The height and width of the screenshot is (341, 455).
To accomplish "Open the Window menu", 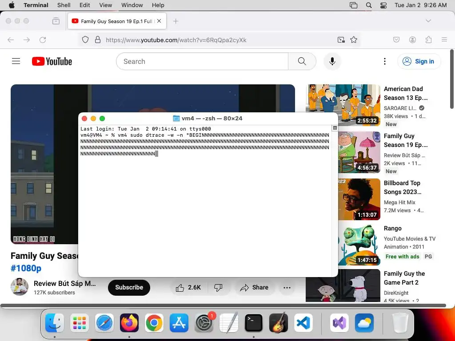I will pos(132,5).
